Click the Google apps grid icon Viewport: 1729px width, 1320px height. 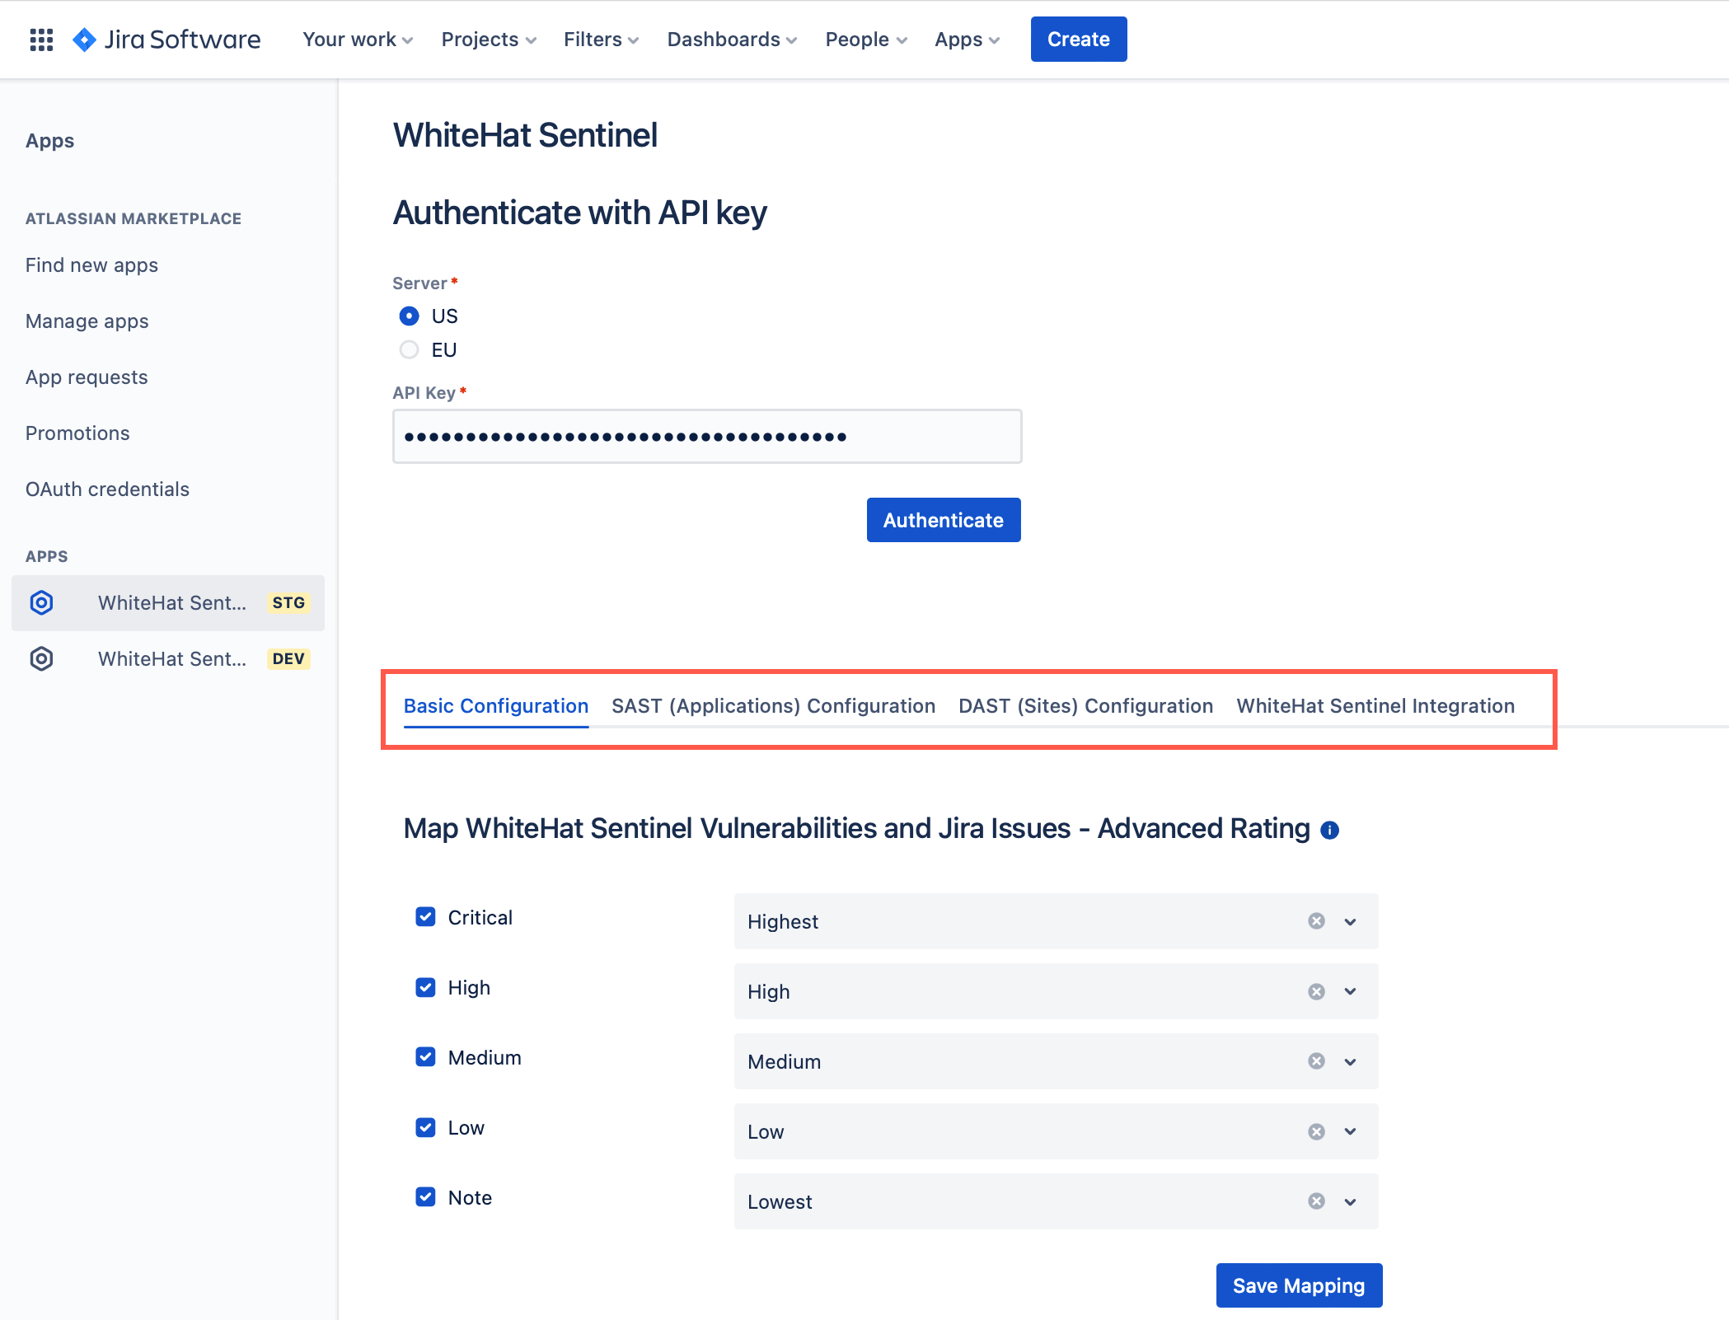coord(41,39)
